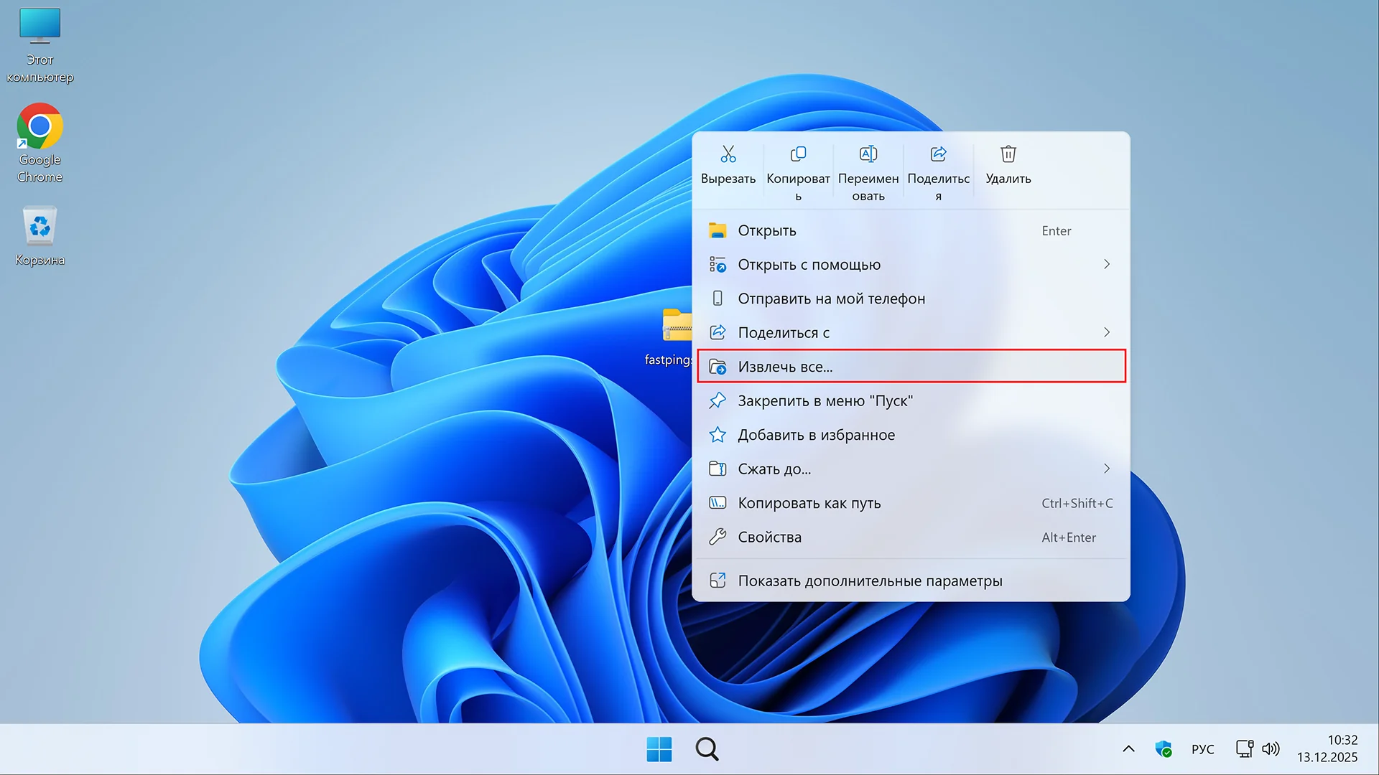Click Закрепить в меню "Пуск"

(x=825, y=401)
